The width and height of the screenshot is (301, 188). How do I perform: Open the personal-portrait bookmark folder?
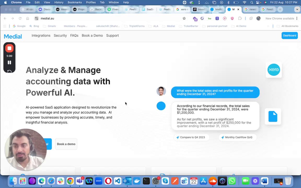[x=215, y=26]
